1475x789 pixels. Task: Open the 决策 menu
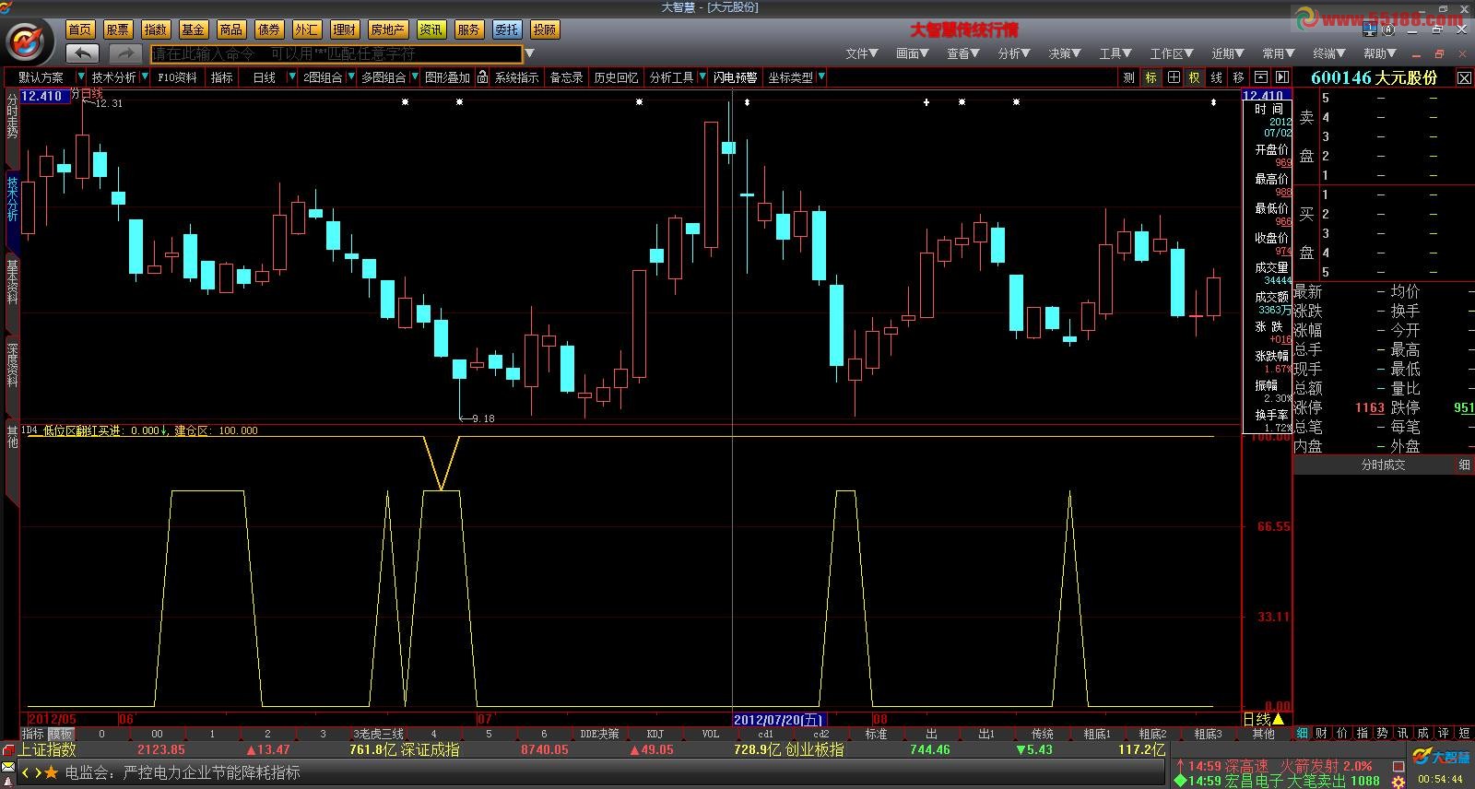[1064, 53]
